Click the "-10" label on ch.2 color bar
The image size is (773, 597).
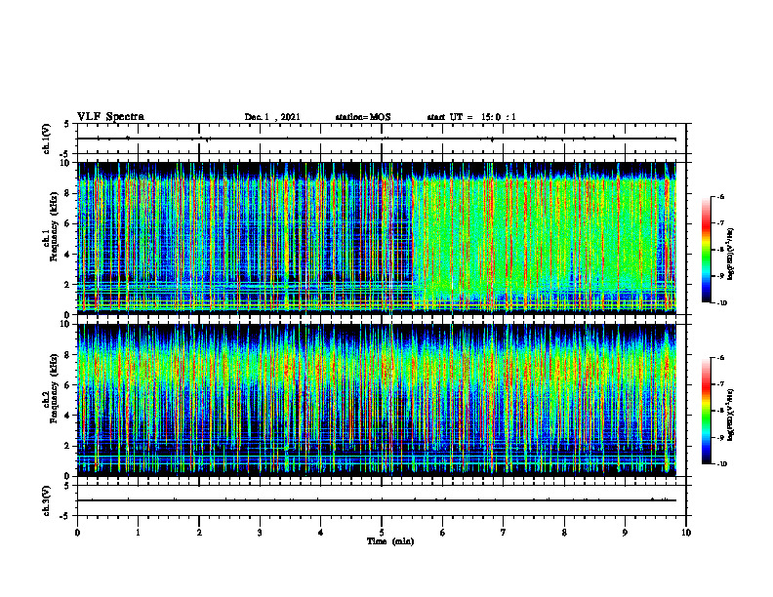722,463
